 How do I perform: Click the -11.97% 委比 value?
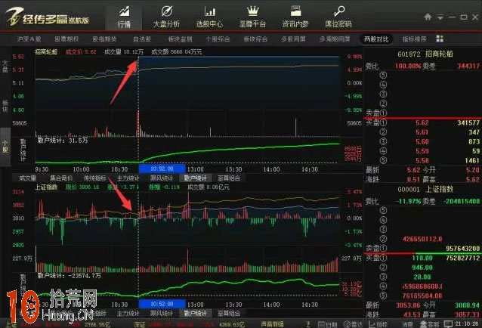coord(408,201)
